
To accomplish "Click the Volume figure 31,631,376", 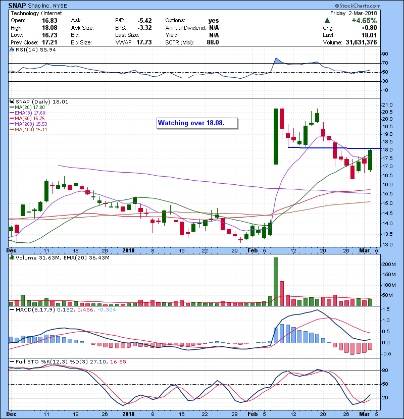I will pyautogui.click(x=361, y=42).
